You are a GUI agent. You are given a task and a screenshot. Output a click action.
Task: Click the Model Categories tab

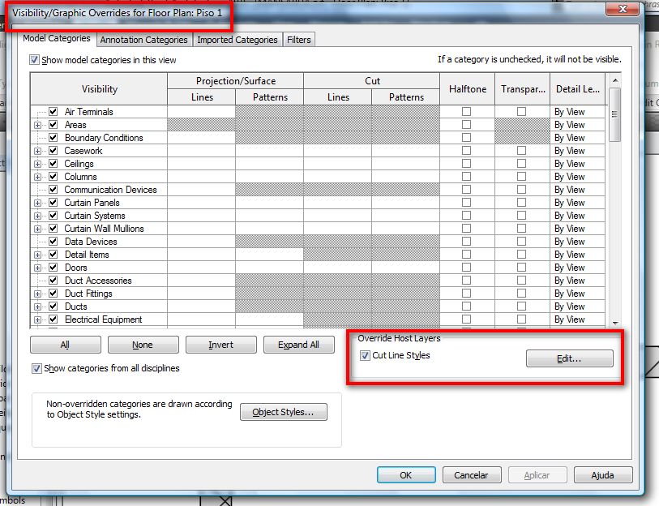[57, 38]
